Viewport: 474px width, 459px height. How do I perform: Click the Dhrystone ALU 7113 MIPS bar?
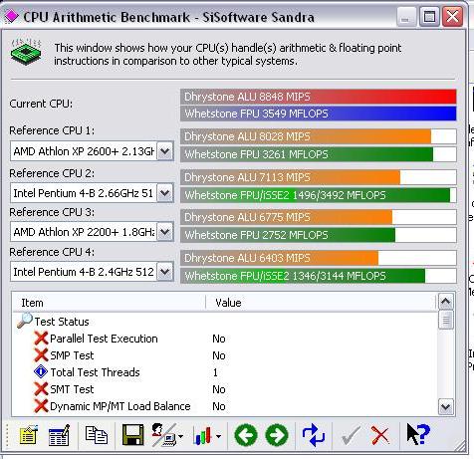tap(319, 177)
